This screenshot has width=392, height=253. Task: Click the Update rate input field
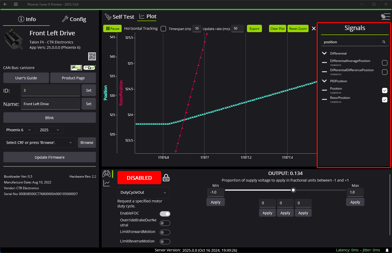point(237,28)
